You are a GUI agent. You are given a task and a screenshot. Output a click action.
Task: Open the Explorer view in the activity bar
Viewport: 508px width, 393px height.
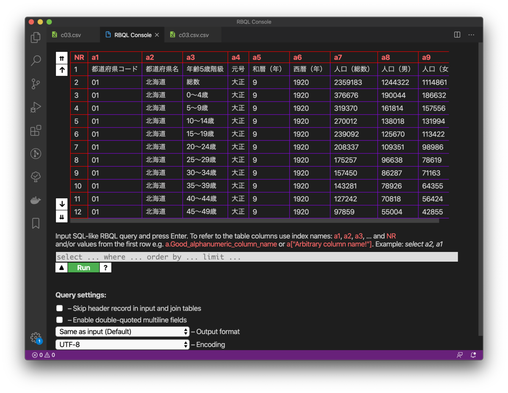pyautogui.click(x=36, y=37)
